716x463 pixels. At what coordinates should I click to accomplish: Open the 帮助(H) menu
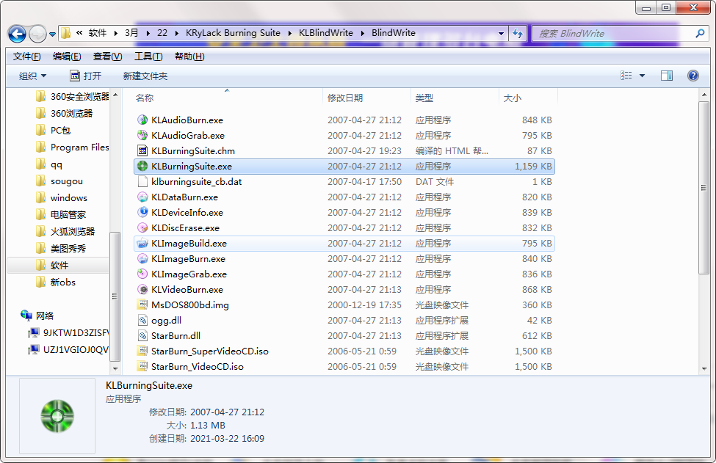(x=189, y=56)
